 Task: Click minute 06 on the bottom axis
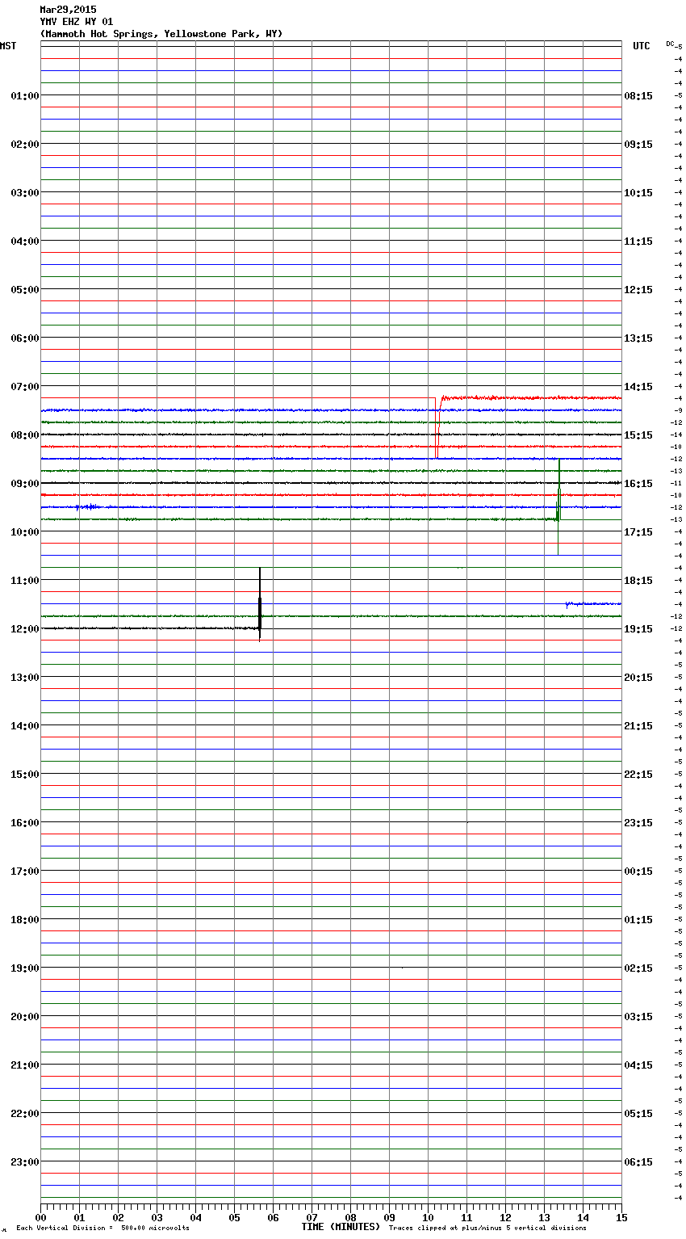273,1216
